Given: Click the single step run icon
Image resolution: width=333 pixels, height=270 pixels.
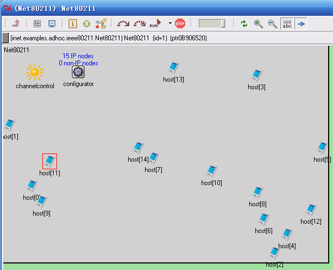Looking at the screenshot, I should point(123,23).
